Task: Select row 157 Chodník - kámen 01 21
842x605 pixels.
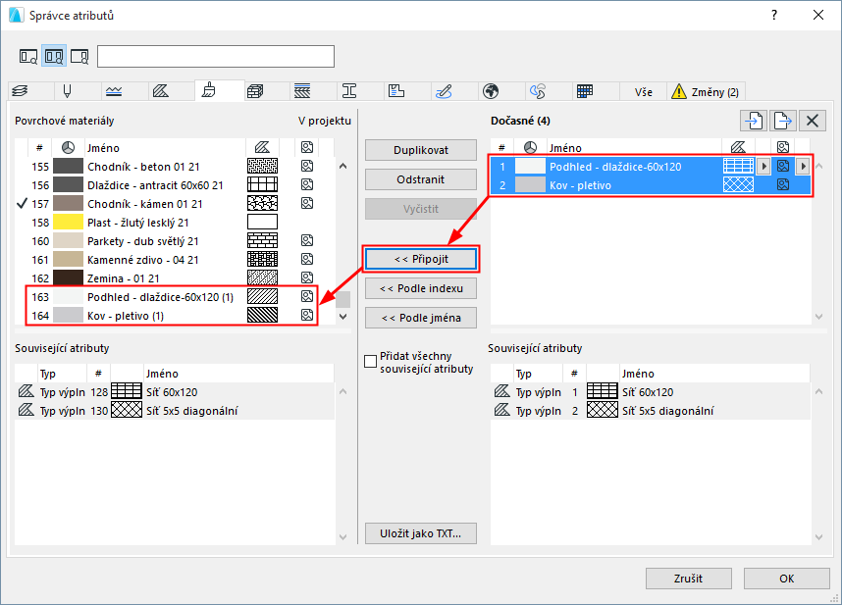Action: coord(175,204)
